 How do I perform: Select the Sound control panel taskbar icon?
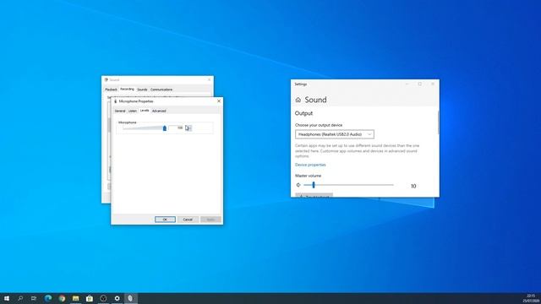click(130, 298)
